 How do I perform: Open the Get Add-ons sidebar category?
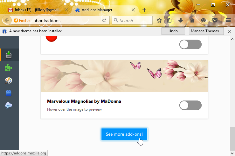pos(9,55)
